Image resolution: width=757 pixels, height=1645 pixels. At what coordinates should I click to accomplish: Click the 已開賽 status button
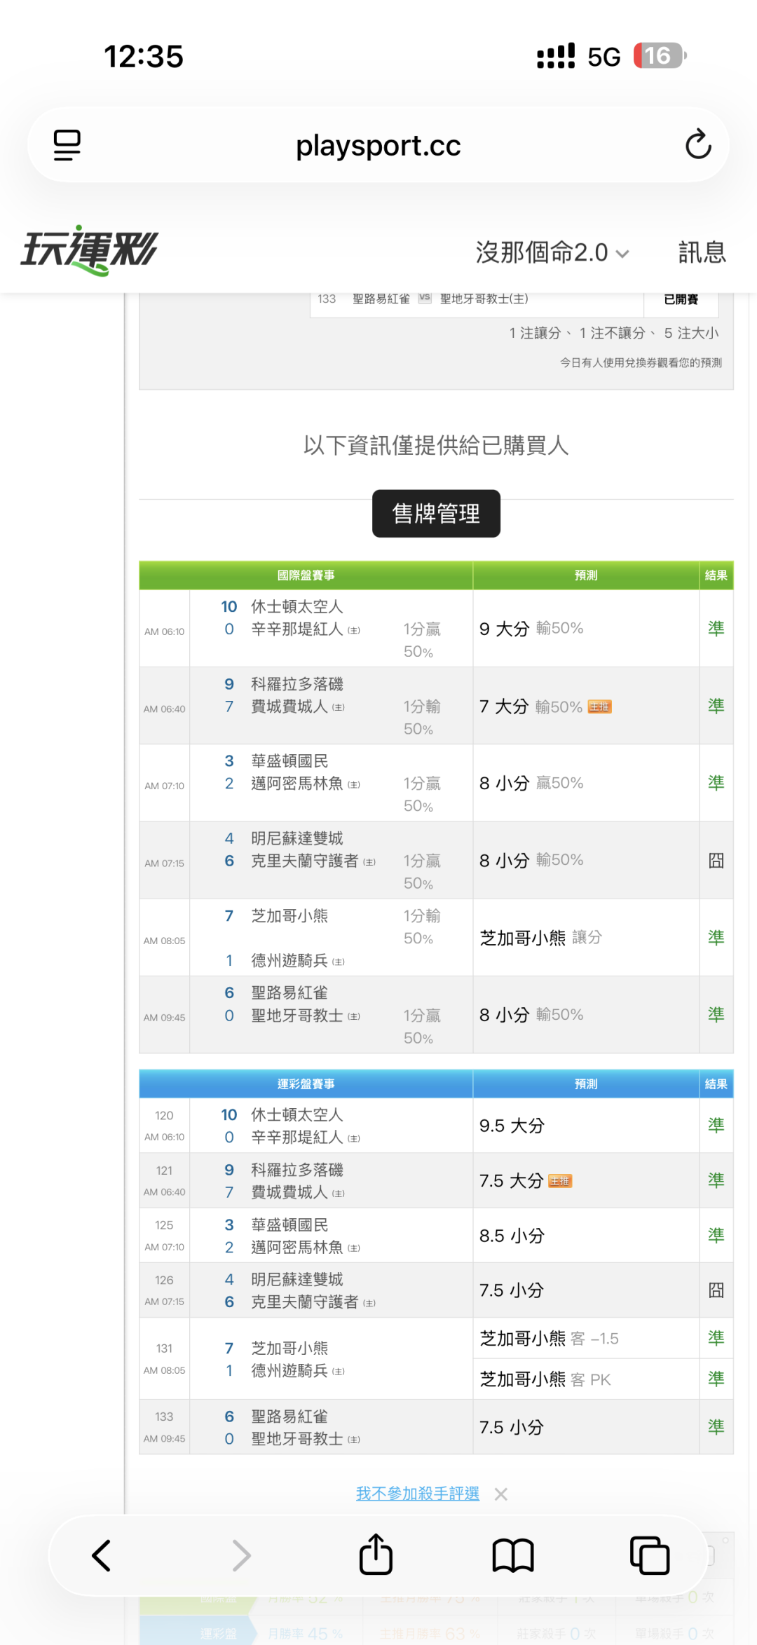click(x=681, y=299)
